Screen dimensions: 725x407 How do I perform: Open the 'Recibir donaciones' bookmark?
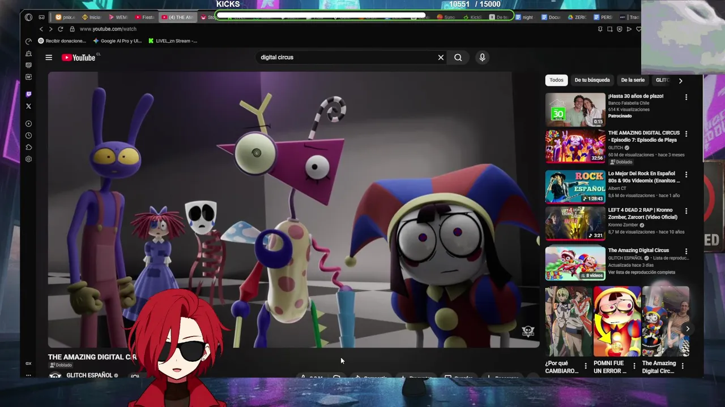coord(62,41)
